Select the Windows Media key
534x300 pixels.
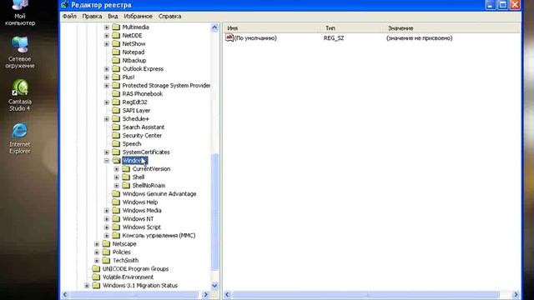142,211
